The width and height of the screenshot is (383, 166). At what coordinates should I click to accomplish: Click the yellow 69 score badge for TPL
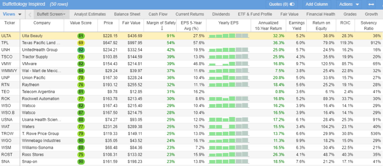(x=81, y=43)
